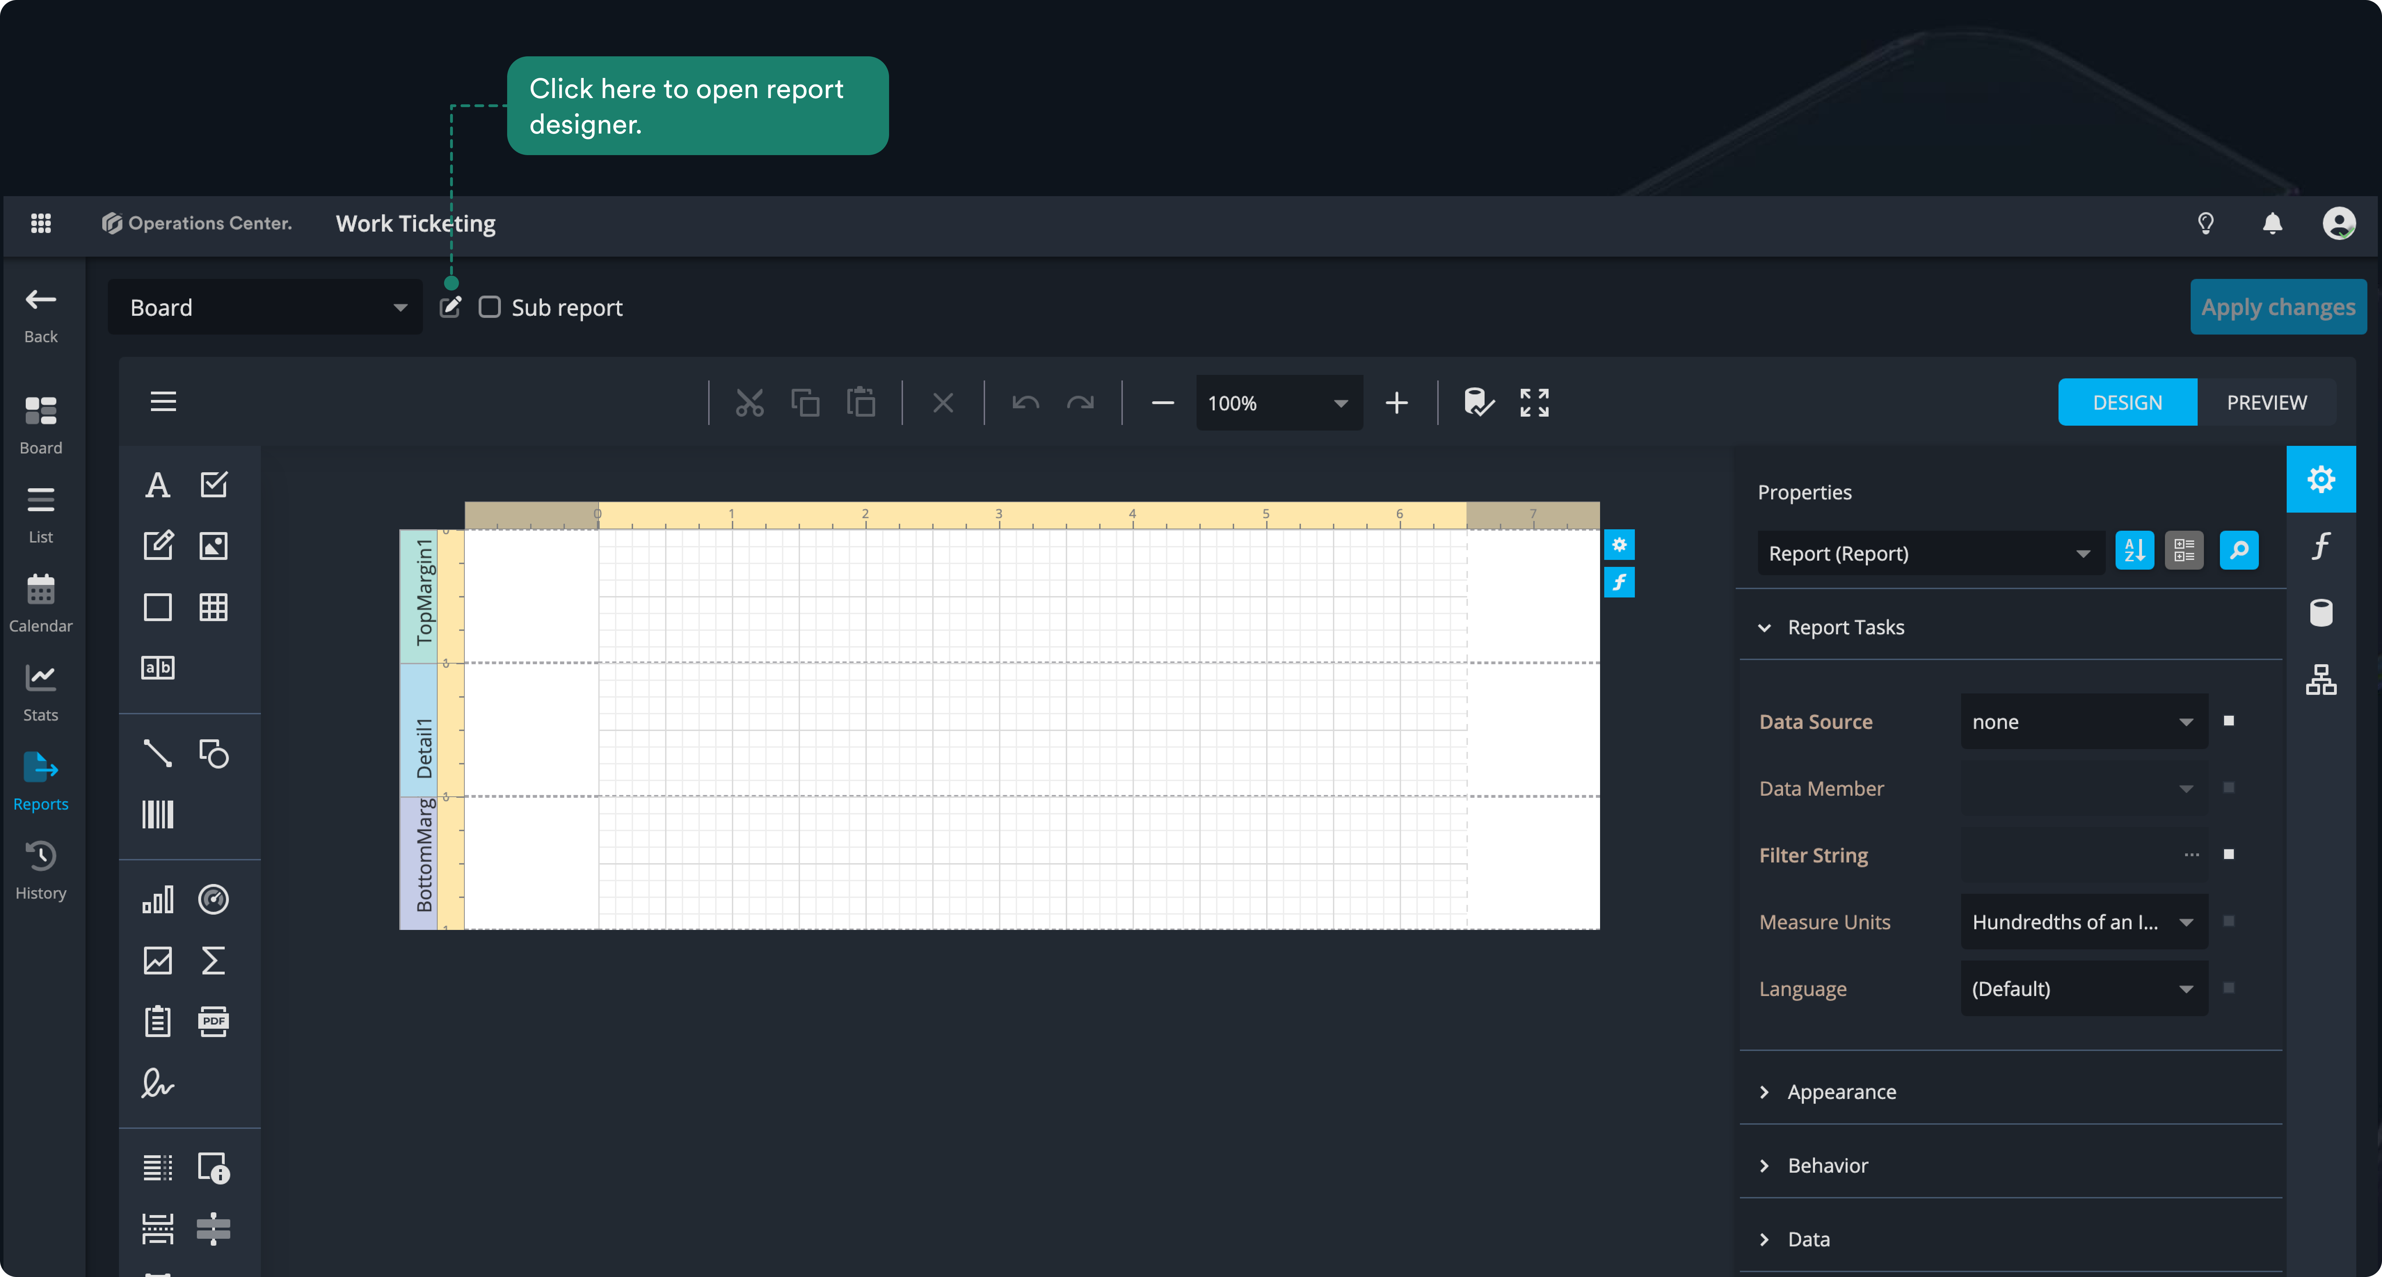Click the Redo arrow
This screenshot has width=2382, height=1277.
coord(1080,403)
